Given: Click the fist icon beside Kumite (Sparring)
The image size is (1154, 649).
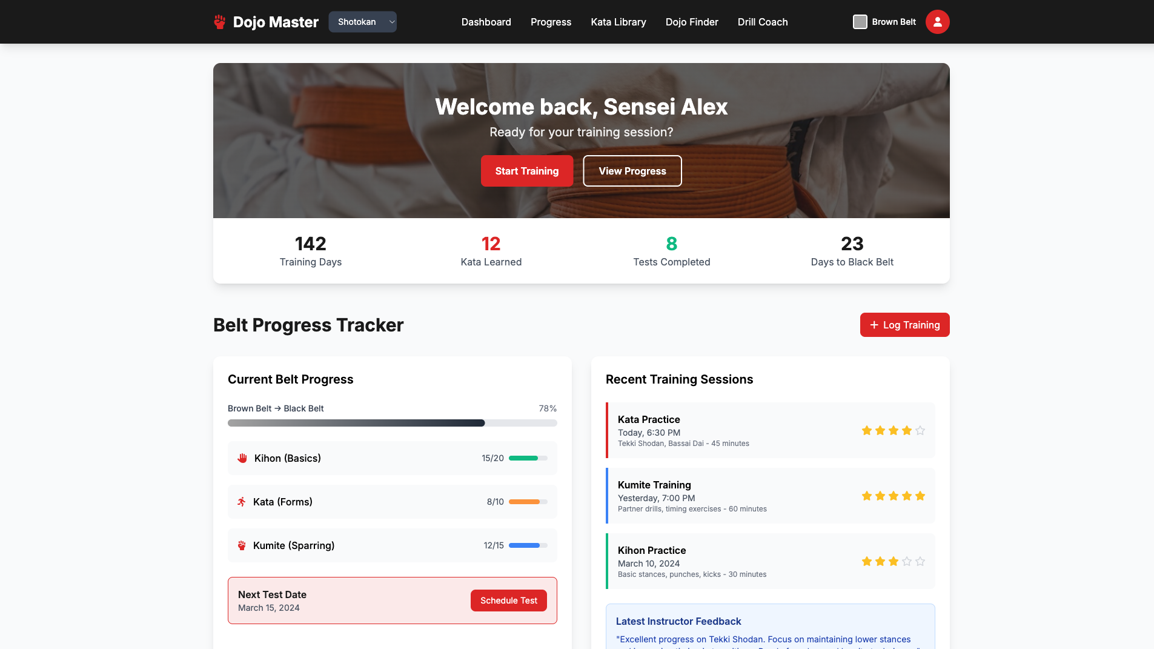Looking at the screenshot, I should click(242, 545).
